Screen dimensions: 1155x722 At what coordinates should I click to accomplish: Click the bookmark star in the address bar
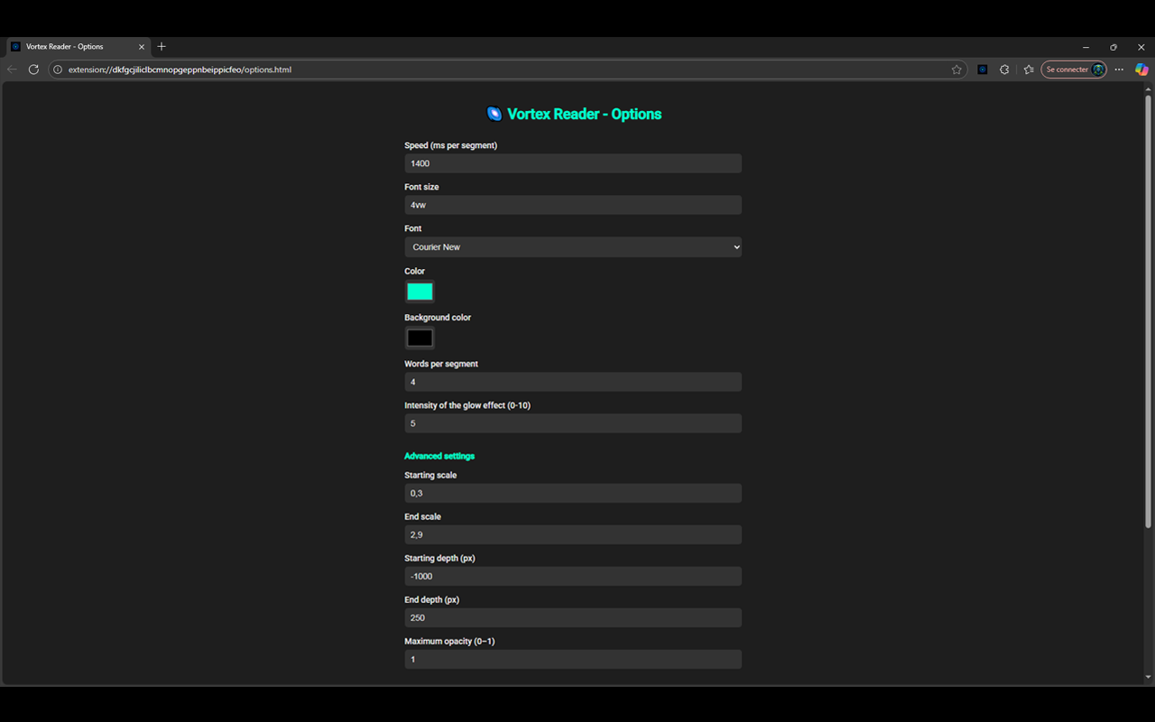(x=956, y=69)
